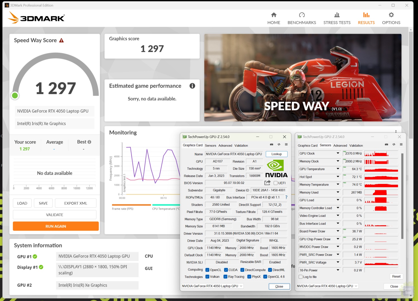Click camera icon in GPU-Z Sensors window
Screen dimensions: 418x301
pyautogui.click(x=387, y=144)
